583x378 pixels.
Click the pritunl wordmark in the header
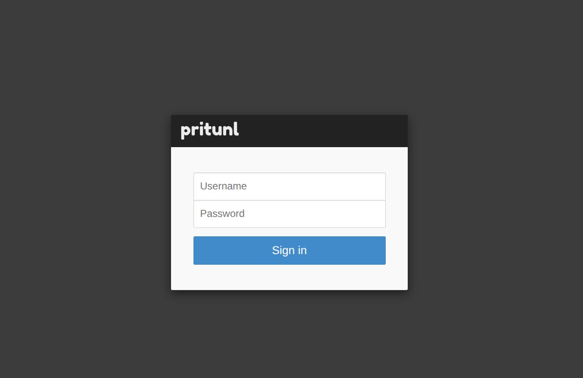tap(210, 130)
